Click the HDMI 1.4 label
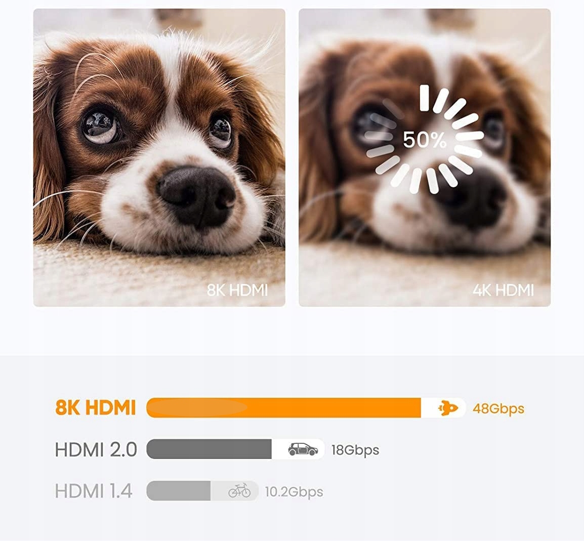The width and height of the screenshot is (584, 541). tap(94, 491)
